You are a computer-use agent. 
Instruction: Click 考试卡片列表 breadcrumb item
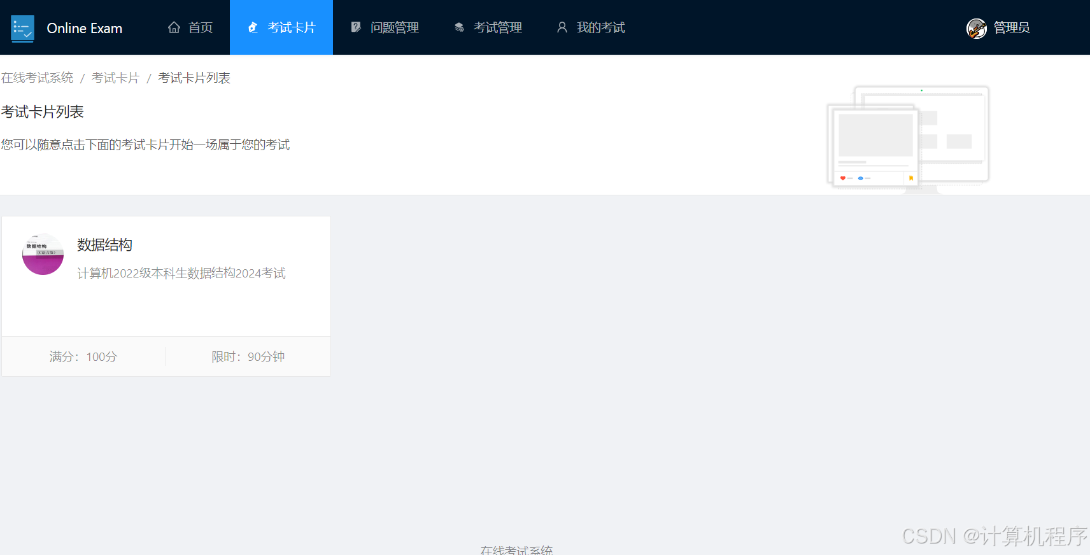pos(194,78)
